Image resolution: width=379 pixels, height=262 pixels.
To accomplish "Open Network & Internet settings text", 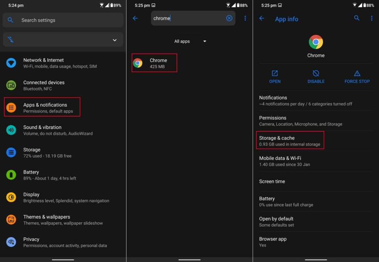I will (60, 63).
